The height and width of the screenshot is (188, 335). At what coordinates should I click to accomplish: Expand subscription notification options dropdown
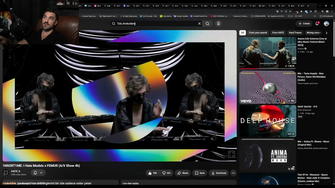click(x=41, y=173)
